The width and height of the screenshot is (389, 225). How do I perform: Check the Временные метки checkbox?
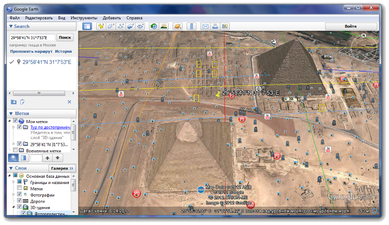click(15, 151)
